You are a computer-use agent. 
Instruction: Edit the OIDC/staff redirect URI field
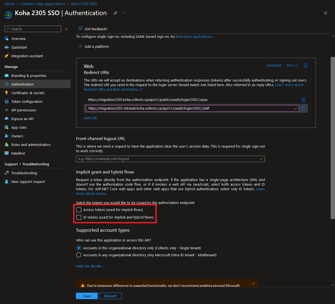pyautogui.click(x=192, y=108)
